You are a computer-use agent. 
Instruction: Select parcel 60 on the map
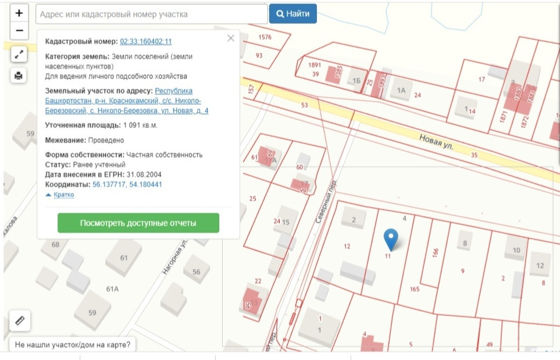299,167
